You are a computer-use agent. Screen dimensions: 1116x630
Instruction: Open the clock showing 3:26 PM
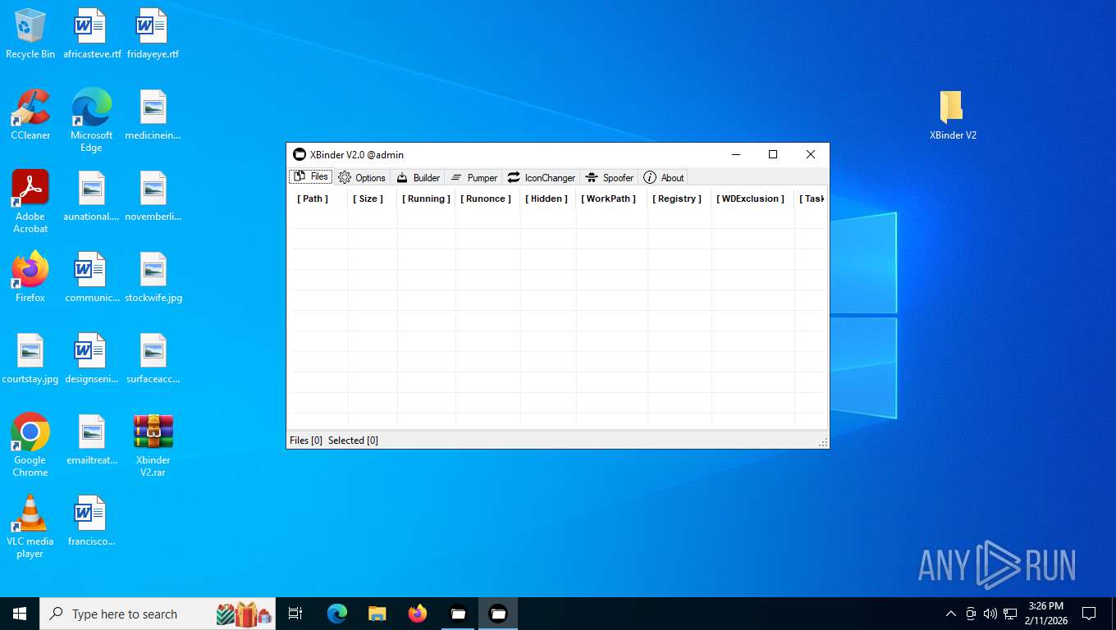(1045, 614)
